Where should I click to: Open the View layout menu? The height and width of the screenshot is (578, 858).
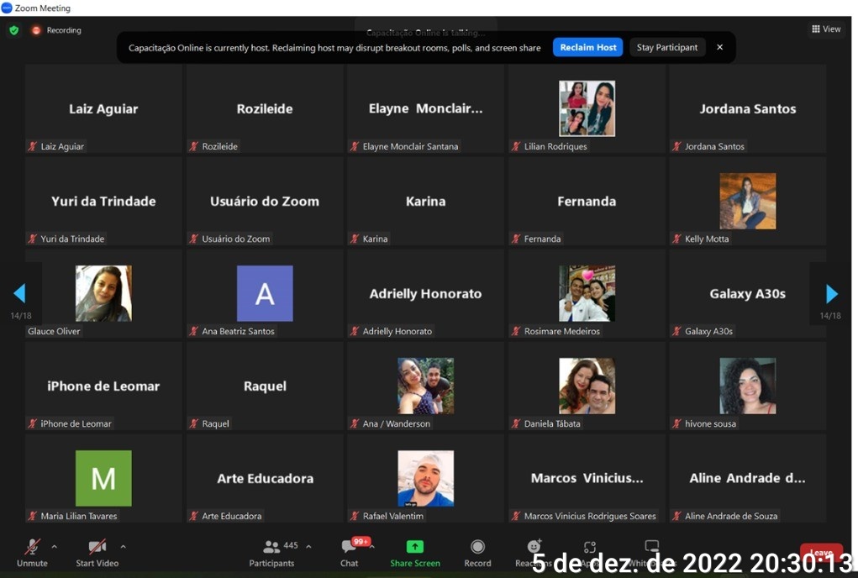click(825, 29)
